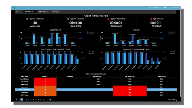Sort by the Handled column header
This screenshot has width=192, height=108.
coord(45,76)
